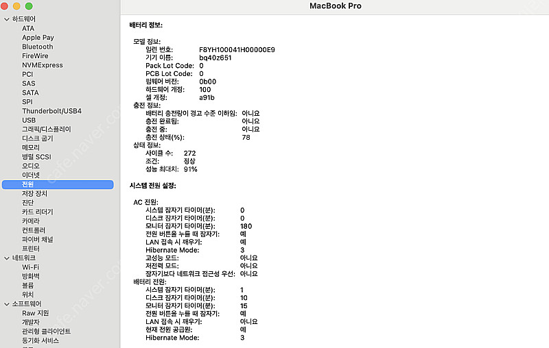Select 볼륨 under 네트워크
This screenshot has width=549, height=348.
point(27,286)
